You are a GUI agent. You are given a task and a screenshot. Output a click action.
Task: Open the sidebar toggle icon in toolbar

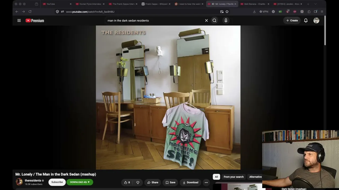coord(315,12)
